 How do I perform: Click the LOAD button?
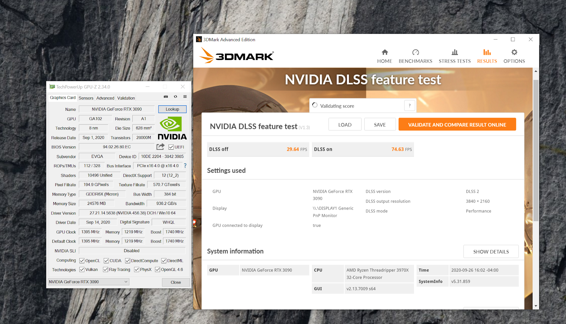(345, 125)
